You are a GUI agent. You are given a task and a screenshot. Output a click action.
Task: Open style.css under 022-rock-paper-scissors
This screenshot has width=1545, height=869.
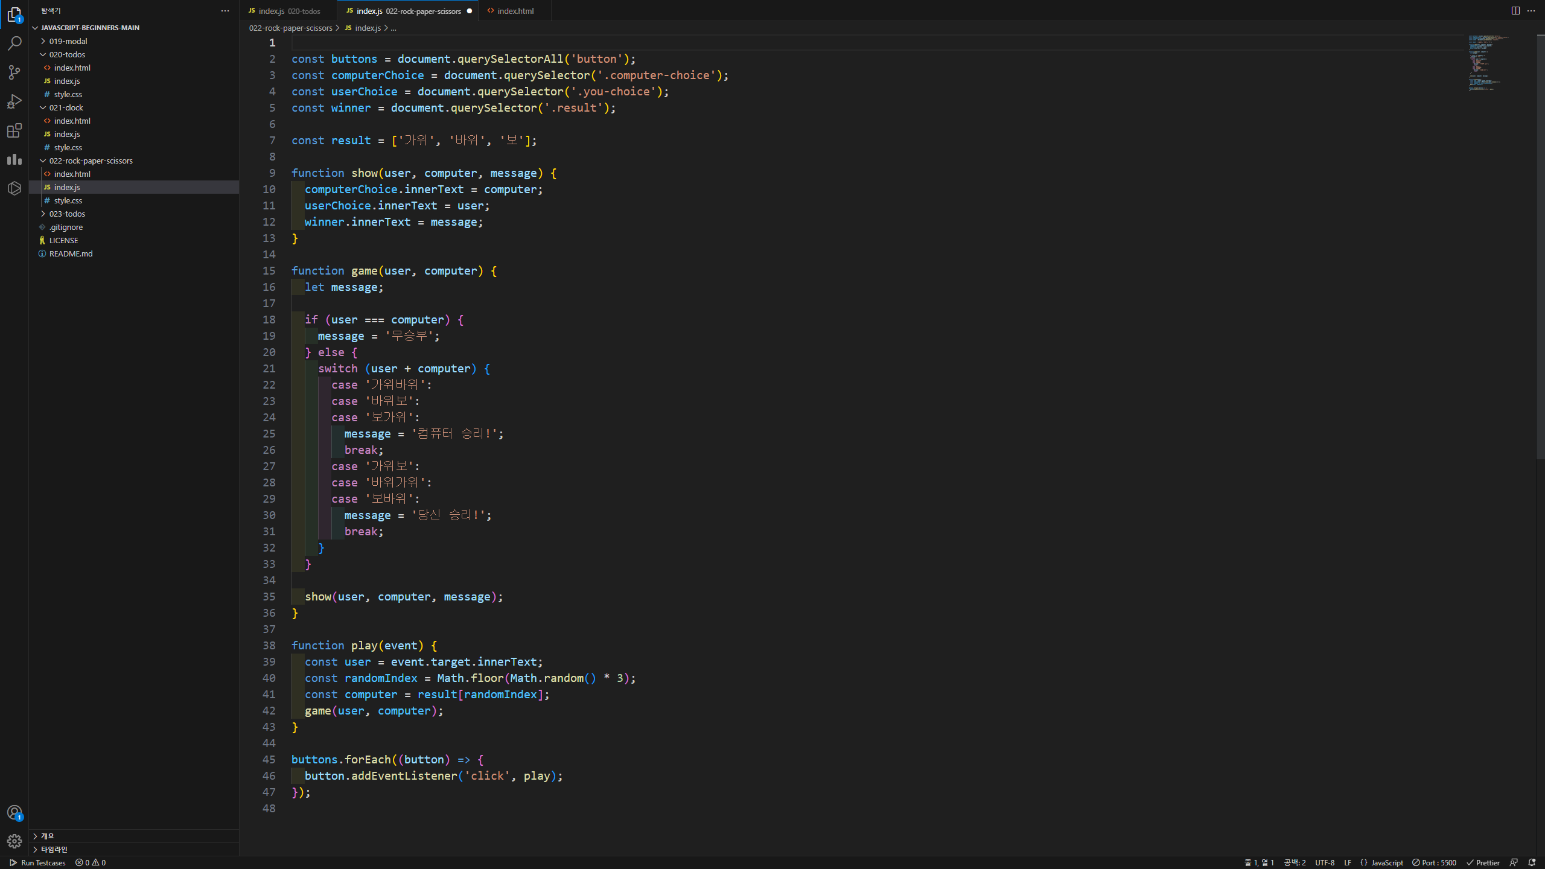(x=68, y=200)
